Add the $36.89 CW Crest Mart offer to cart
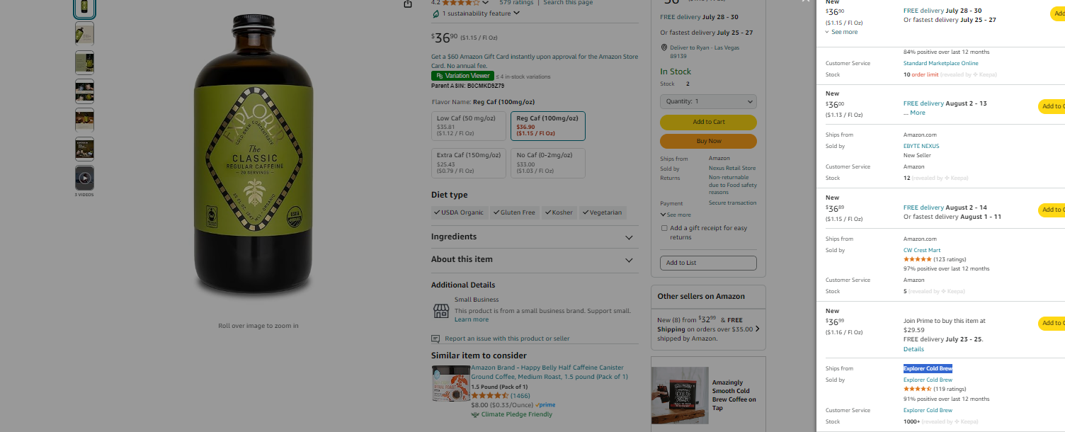The image size is (1065, 432). pos(1052,210)
